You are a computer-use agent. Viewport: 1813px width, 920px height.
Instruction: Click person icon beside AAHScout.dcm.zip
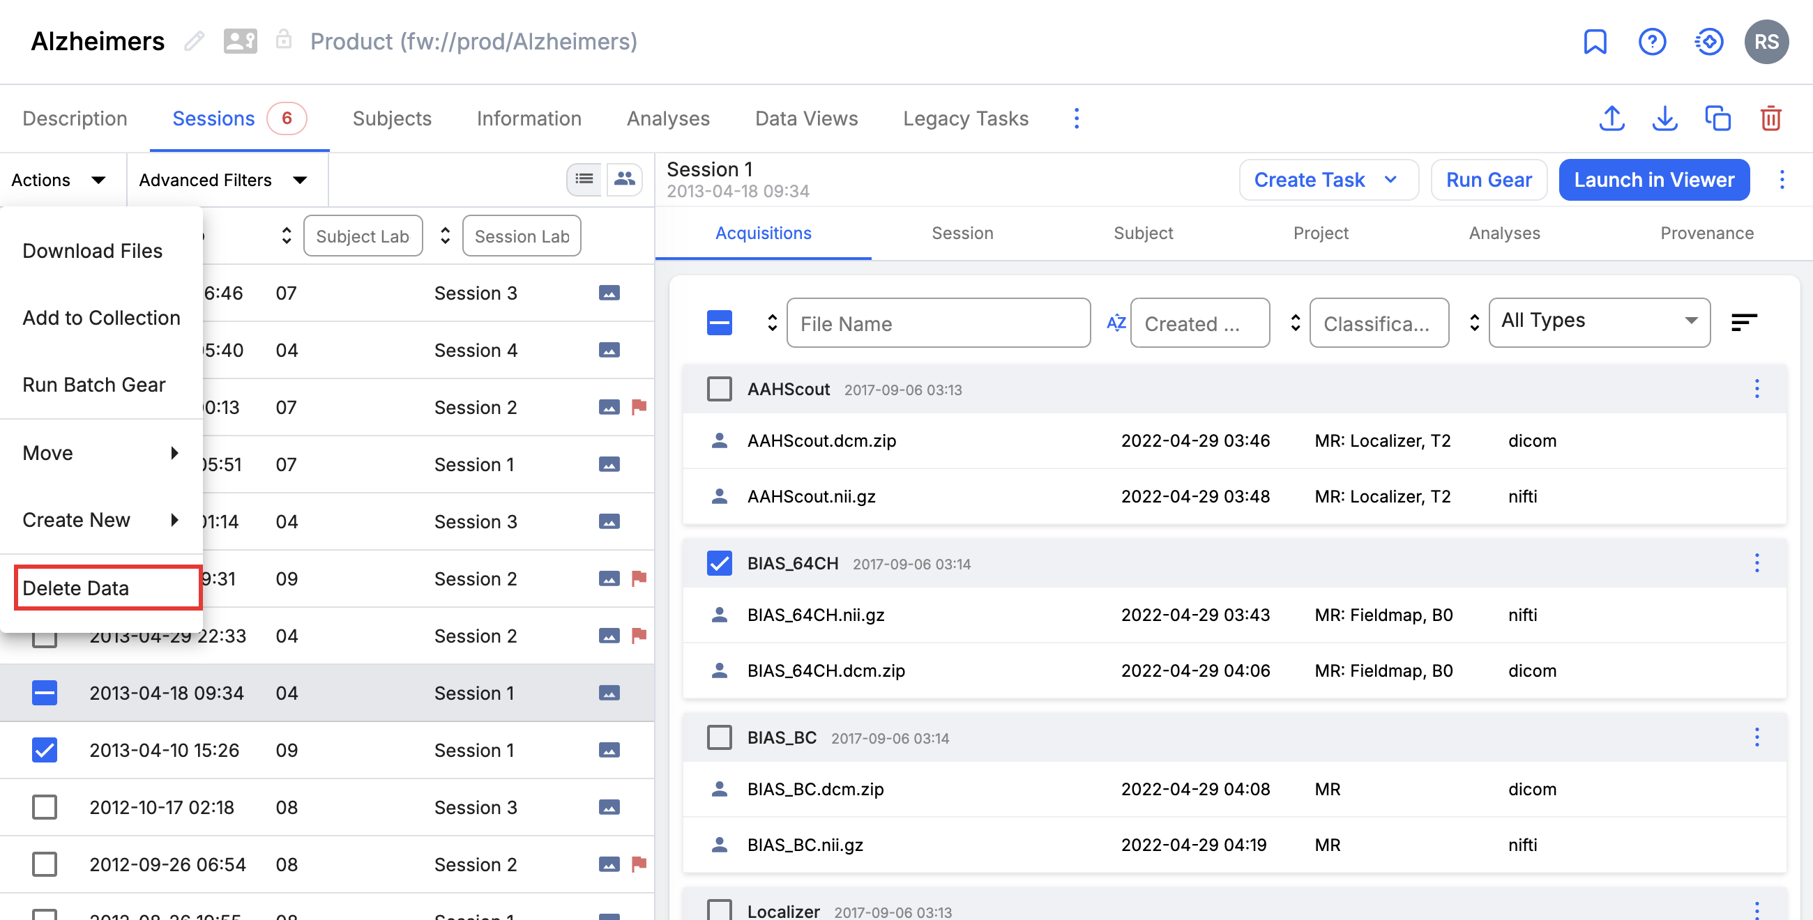[x=720, y=440]
